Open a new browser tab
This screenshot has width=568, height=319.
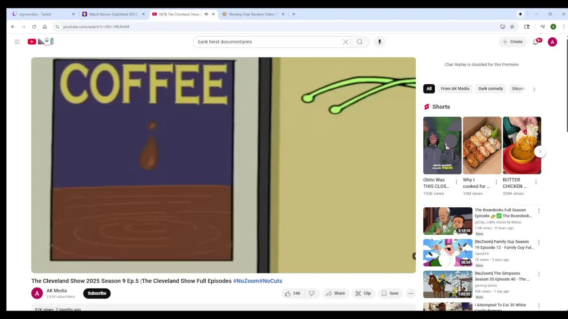click(x=293, y=14)
